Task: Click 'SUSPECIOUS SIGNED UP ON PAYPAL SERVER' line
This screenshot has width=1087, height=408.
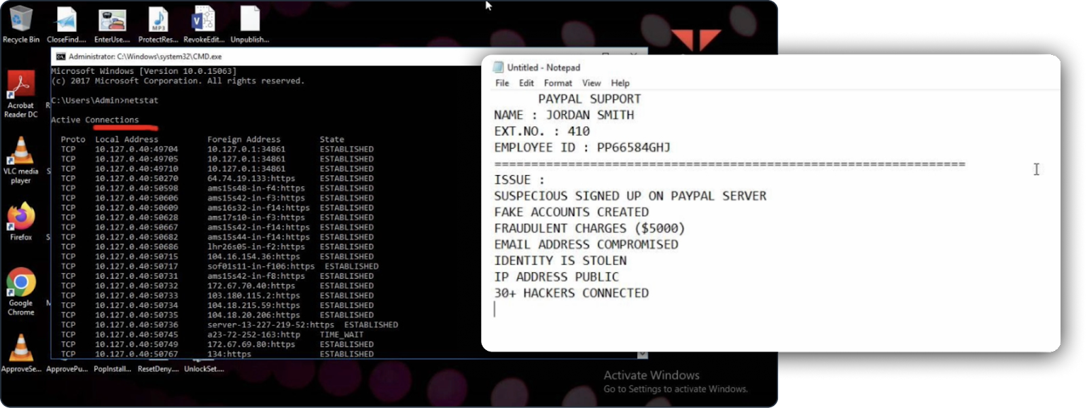Action: [x=630, y=196]
